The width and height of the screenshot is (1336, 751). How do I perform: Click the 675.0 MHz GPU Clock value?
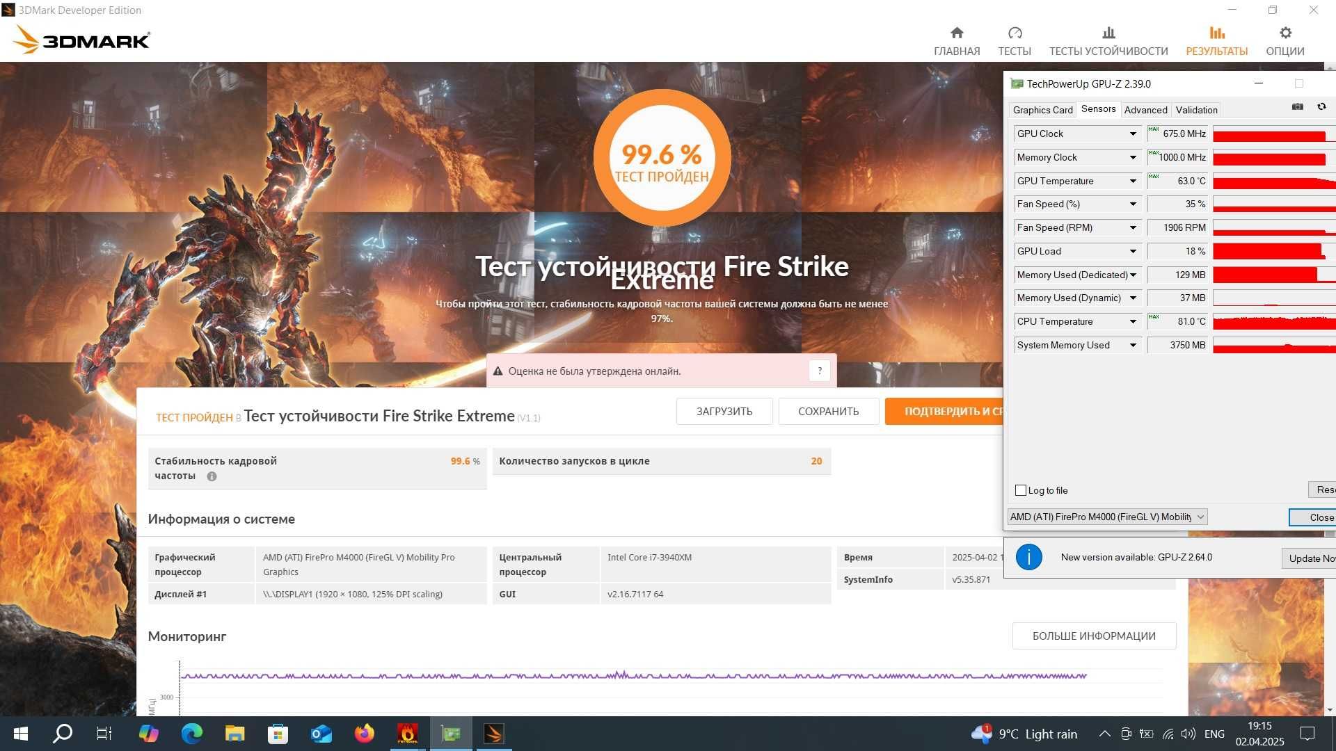pyautogui.click(x=1177, y=134)
